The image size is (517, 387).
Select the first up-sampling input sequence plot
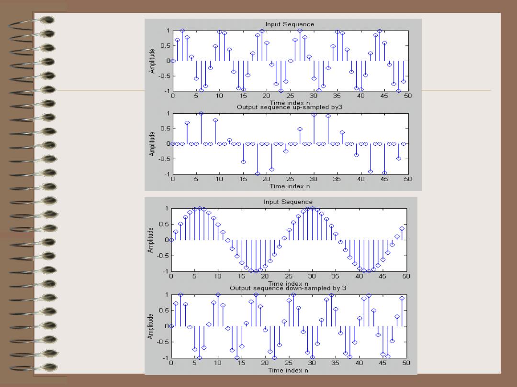(x=291, y=61)
